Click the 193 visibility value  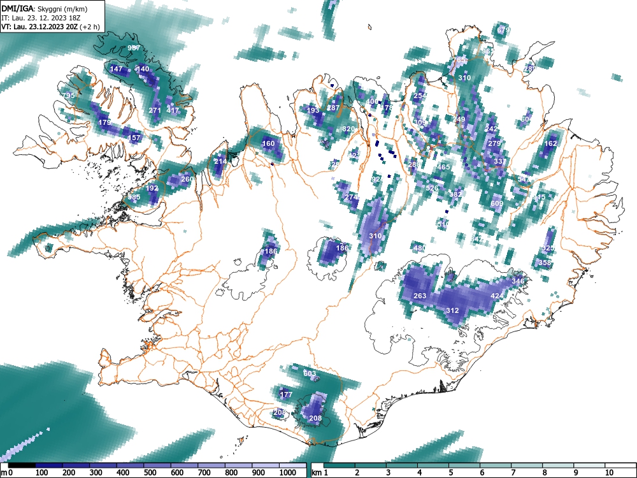313,110
